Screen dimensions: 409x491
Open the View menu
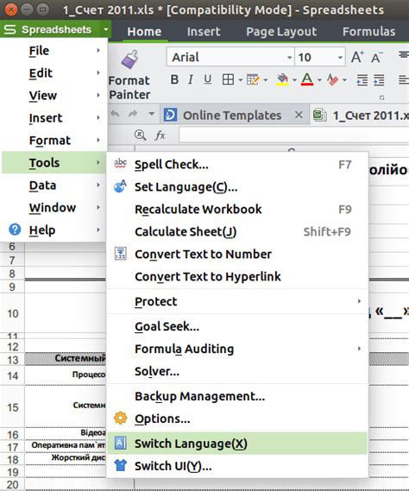point(54,95)
